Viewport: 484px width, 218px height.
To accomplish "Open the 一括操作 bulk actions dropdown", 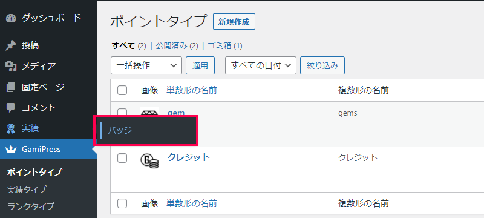I will (x=146, y=65).
